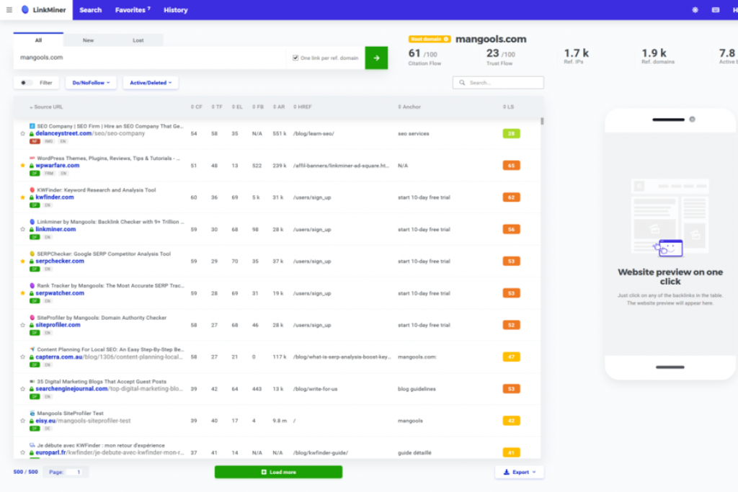Click the keyboard icon in top bar
This screenshot has width=738, height=492.
(x=716, y=10)
